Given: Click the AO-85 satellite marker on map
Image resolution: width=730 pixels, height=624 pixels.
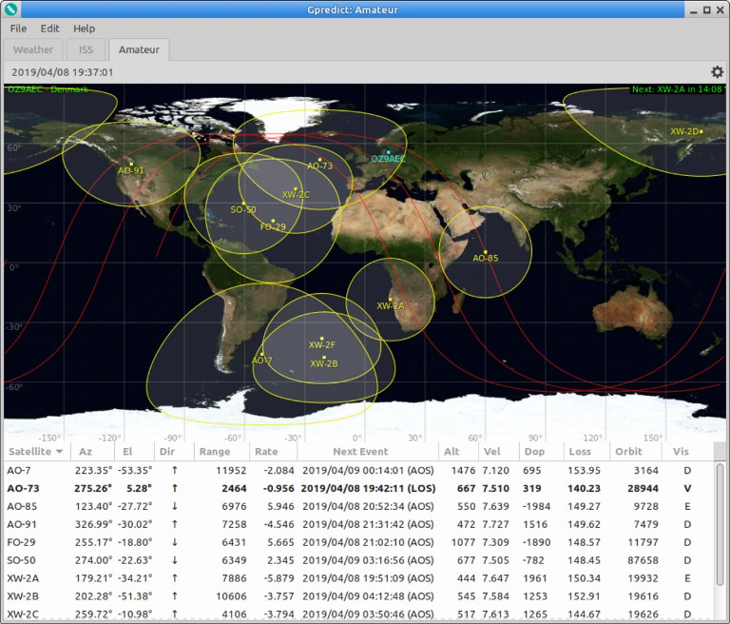Looking at the screenshot, I should pyautogui.click(x=485, y=252).
